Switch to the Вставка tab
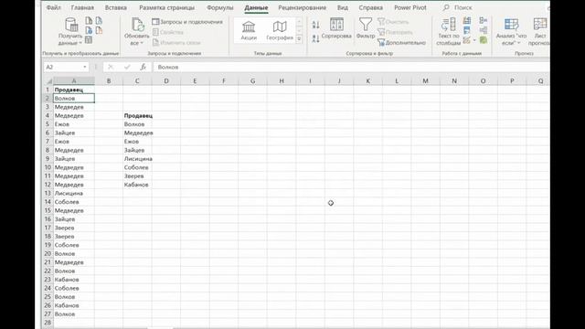585x329 pixels. [116, 7]
